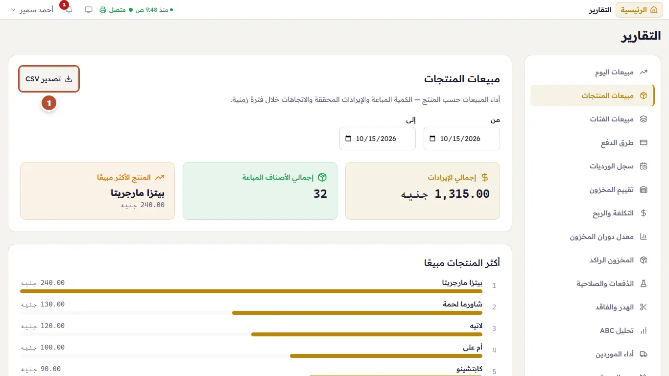The width and height of the screenshot is (669, 376).
Task: Export product sales as CSV
Action: pyautogui.click(x=49, y=79)
